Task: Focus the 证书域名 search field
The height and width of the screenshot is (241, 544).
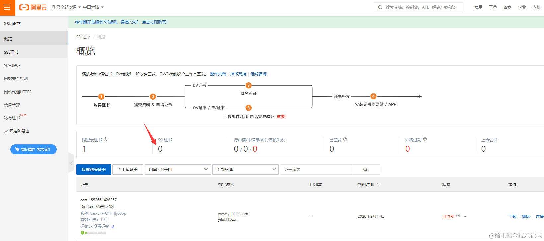Action: 316,169
